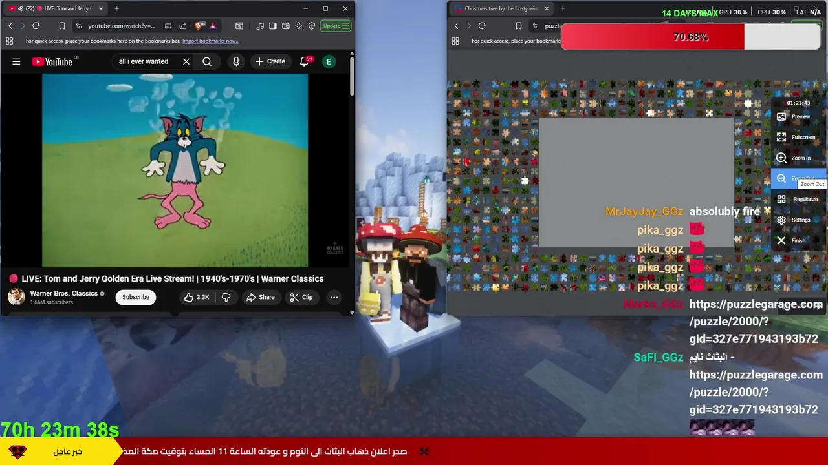Toggle the browser sidebar panel
The width and height of the screenshot is (828, 465).
tap(273, 26)
